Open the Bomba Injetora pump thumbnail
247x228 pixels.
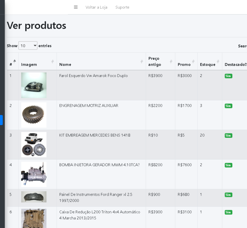[34, 174]
